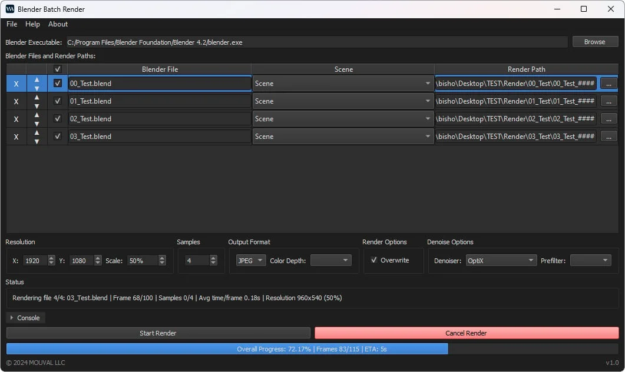Screen dimensions: 625x372
Task: Toggle the header select-all checkbox
Action: (x=57, y=69)
